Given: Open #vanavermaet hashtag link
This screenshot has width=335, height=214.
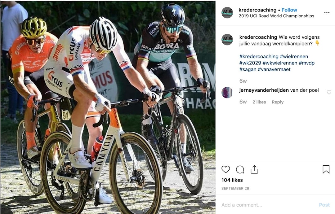Looking at the screenshot, I should click(x=274, y=69).
